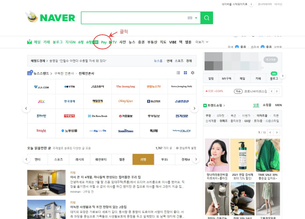The height and width of the screenshot is (219, 305).
Task: Open Naver TV link
Action: pos(113,42)
